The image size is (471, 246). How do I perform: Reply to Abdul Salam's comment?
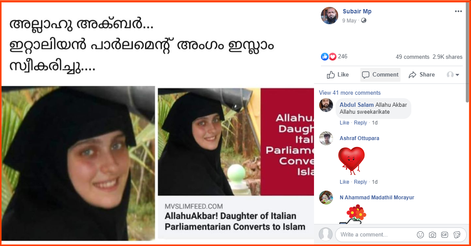point(360,122)
